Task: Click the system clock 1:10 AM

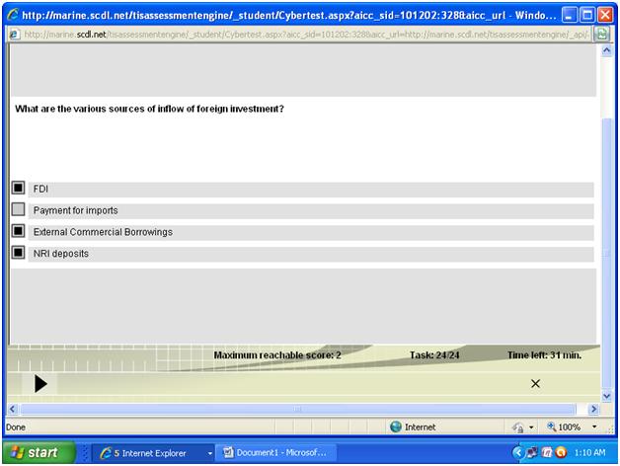Action: coord(589,452)
